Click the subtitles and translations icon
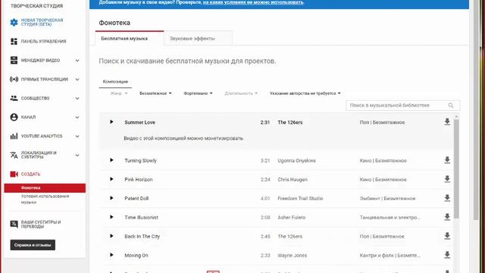Viewport: 485px width, 273px height. tap(14, 224)
